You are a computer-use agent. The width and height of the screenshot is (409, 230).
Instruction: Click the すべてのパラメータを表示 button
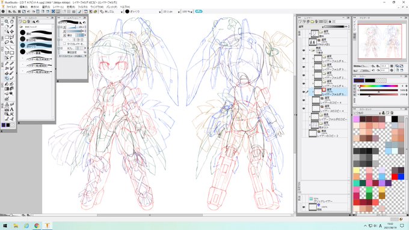pyautogui.click(x=72, y=56)
